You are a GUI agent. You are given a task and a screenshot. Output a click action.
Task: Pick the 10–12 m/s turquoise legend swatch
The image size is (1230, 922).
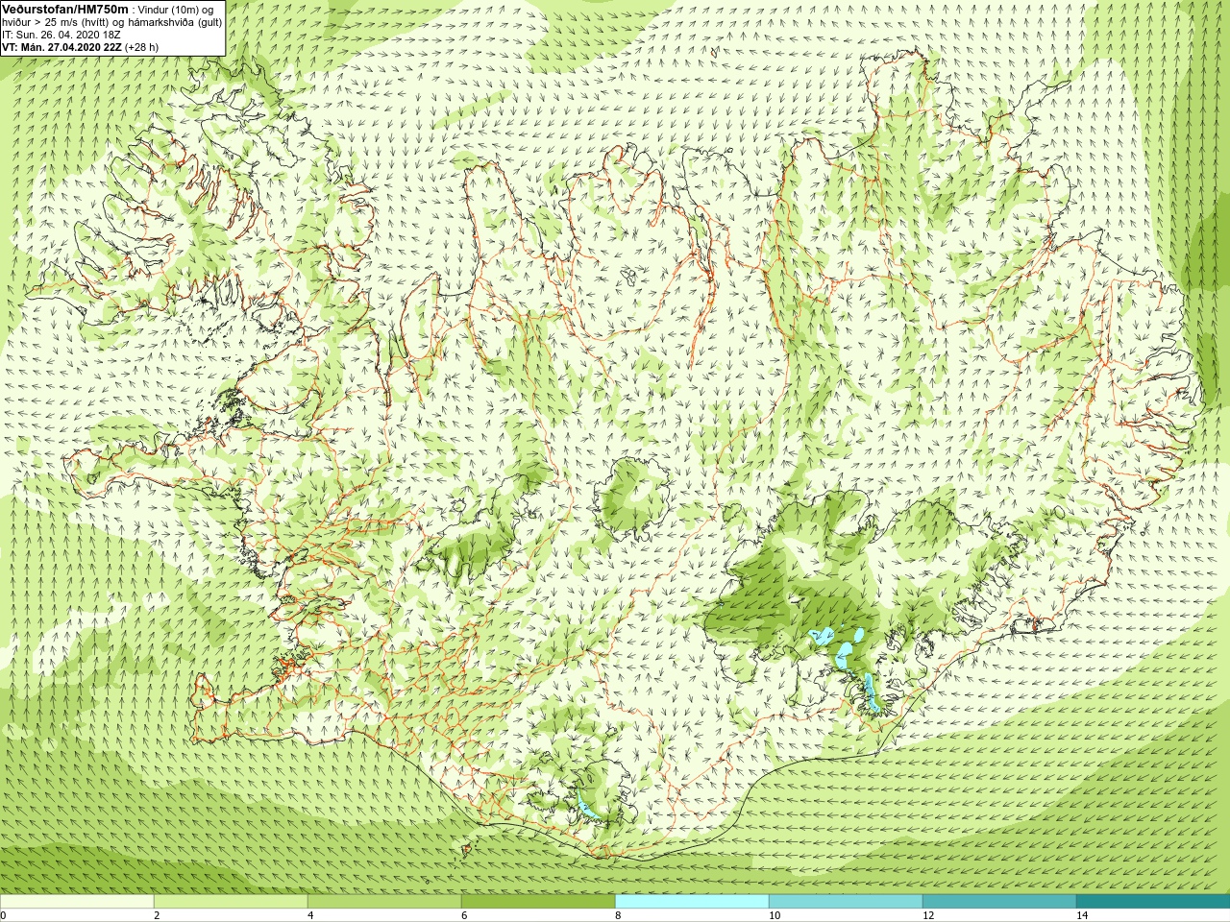click(x=846, y=902)
